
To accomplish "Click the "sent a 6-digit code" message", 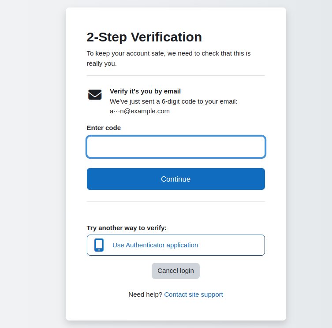I will click(174, 101).
